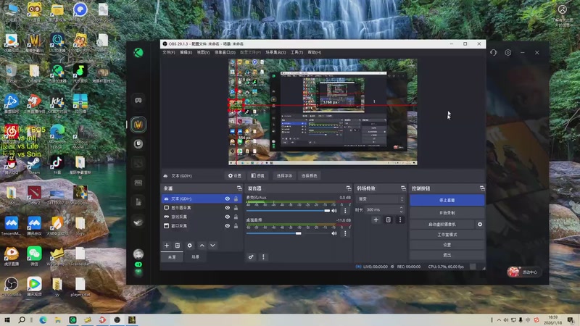
Task: Open Windows Start menu on taskbar
Action: 7,319
